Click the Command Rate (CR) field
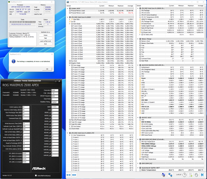207x179 pixels. tap(26, 118)
